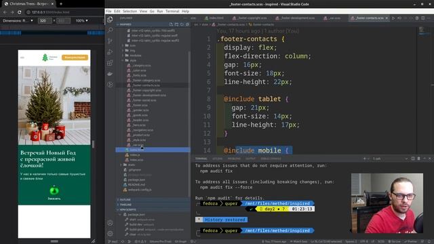
Task: Open the Help menu
Action: (185, 11)
